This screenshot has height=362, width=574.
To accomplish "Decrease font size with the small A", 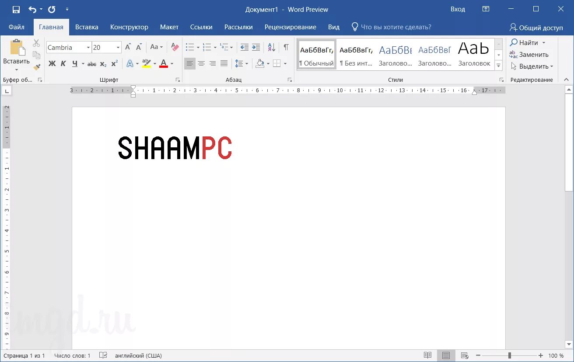I will [139, 47].
